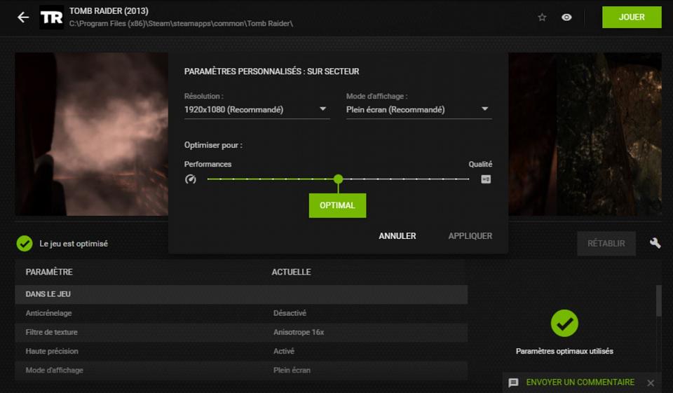This screenshot has width=673, height=393.
Task: Click the RÉTABLIR button
Action: pos(606,243)
